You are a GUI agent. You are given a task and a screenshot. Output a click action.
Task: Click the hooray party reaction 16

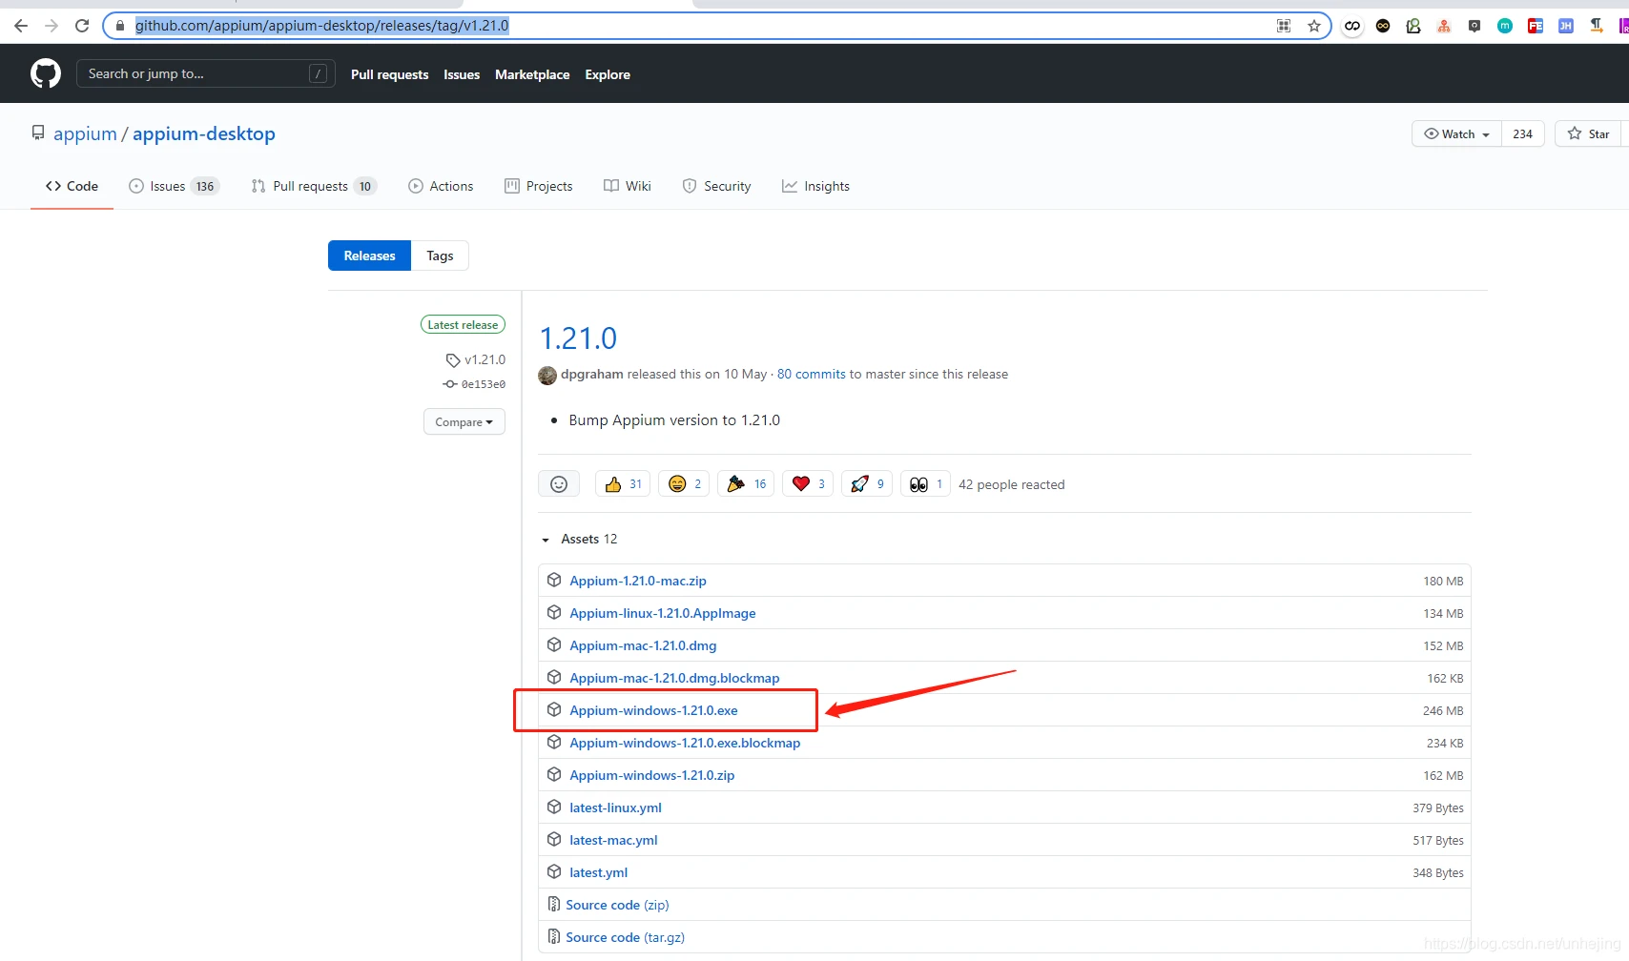[746, 484]
